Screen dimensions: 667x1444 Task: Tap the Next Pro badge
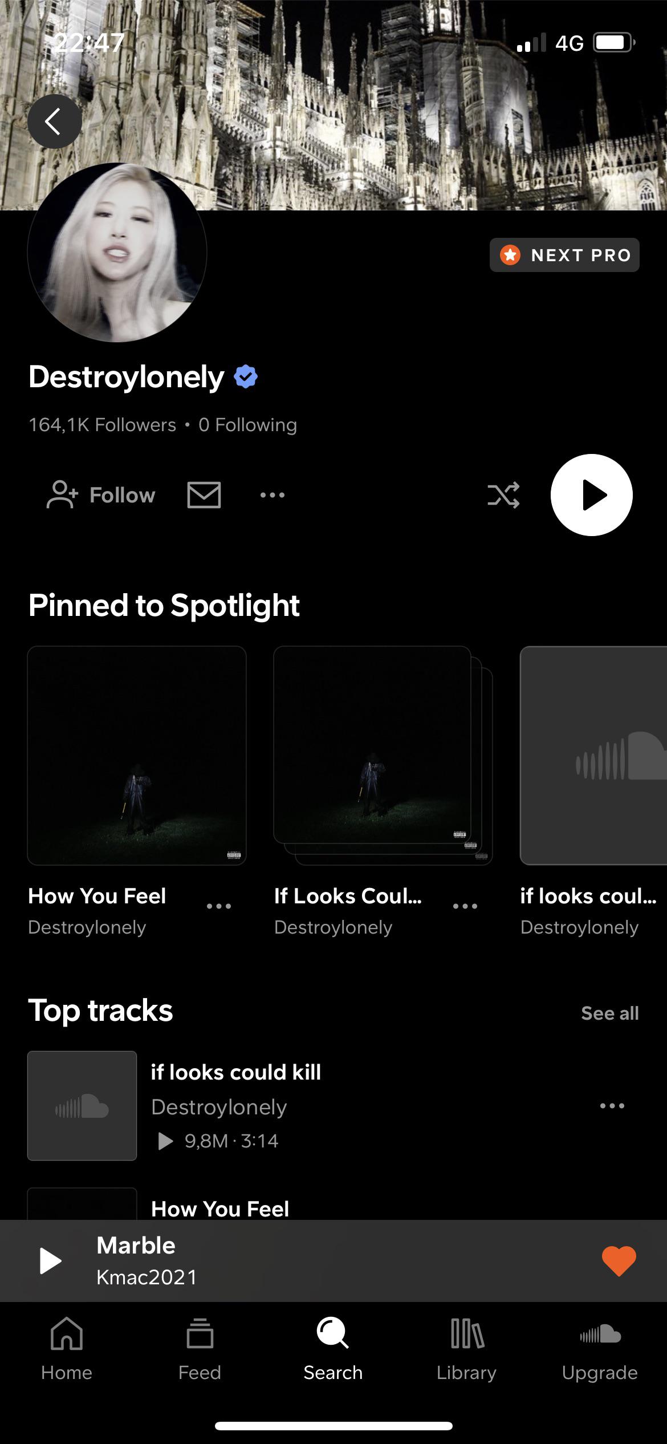[x=564, y=255]
